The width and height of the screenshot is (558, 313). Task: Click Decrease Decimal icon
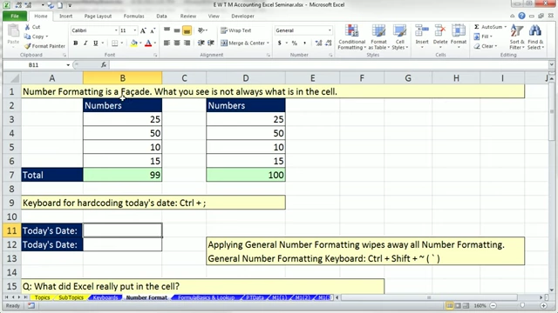click(328, 43)
